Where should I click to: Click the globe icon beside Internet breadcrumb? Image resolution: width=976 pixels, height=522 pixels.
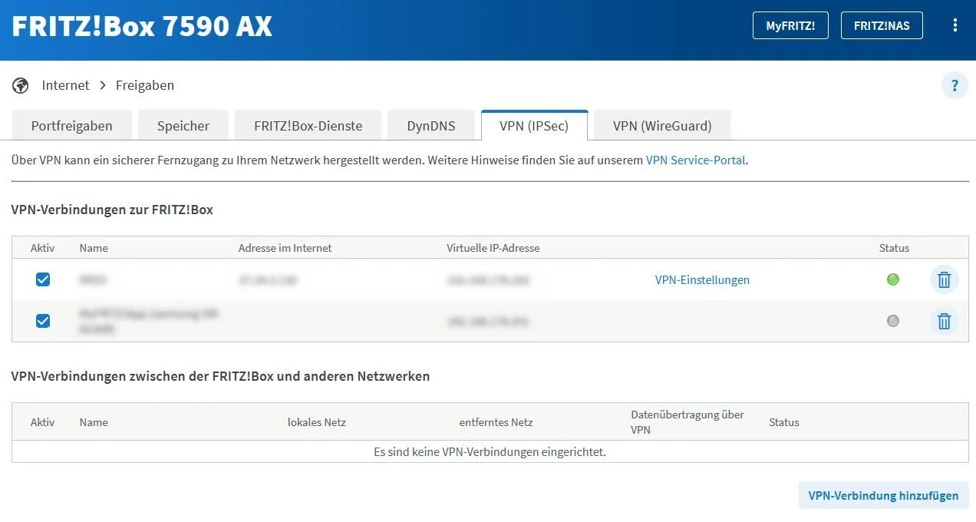[x=20, y=85]
